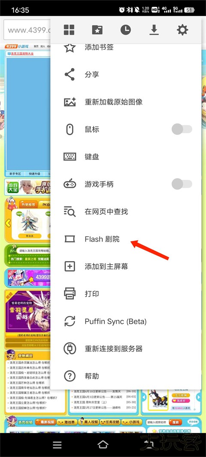Enable the 鼠标 mouse toggle
The height and width of the screenshot is (457, 206).
coord(182,129)
